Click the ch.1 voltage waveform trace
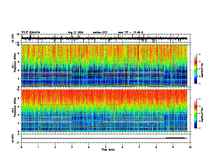 tap(104, 38)
